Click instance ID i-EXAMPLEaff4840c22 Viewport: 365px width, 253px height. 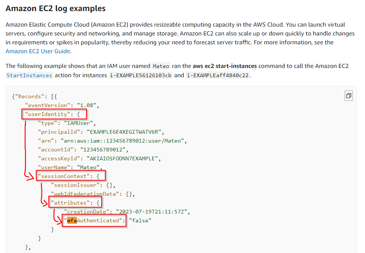[218, 75]
